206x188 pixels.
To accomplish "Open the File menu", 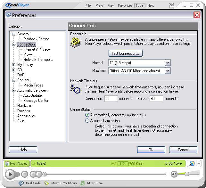I will 88,5.
